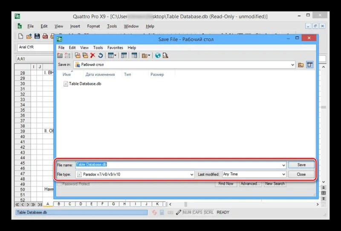Open the Arial CYR font box in Quattro Pro
Image resolution: width=341 pixels, height=231 pixels.
pos(35,47)
